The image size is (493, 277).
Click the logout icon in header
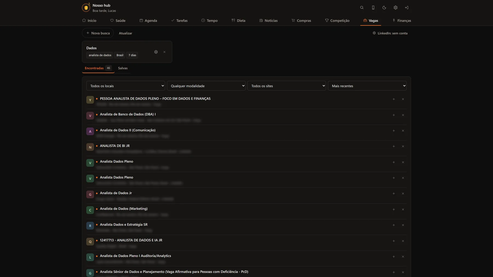(x=406, y=8)
